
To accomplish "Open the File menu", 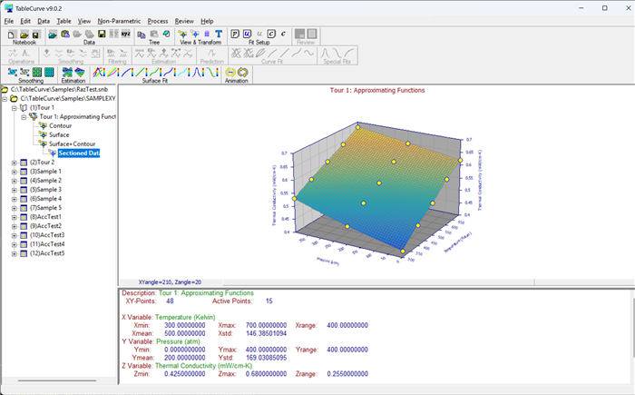I will 9,21.
